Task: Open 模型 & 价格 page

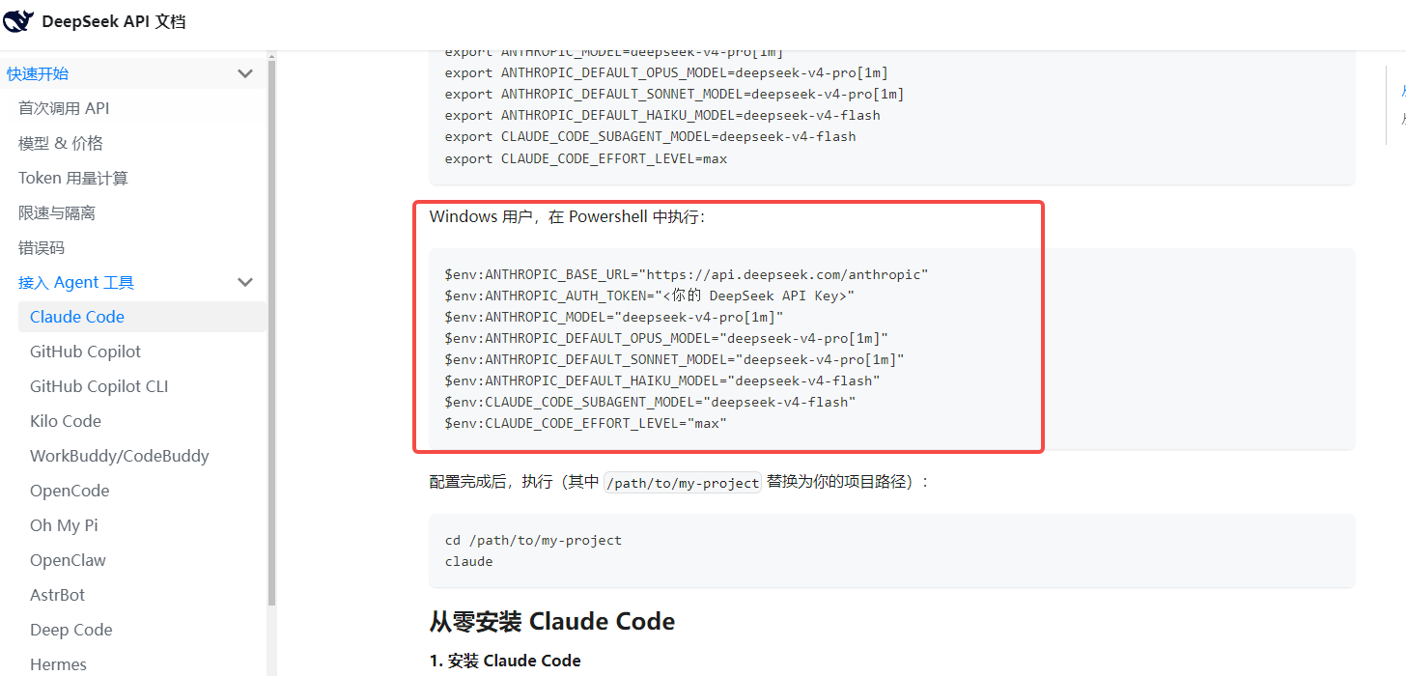Action: pos(60,143)
